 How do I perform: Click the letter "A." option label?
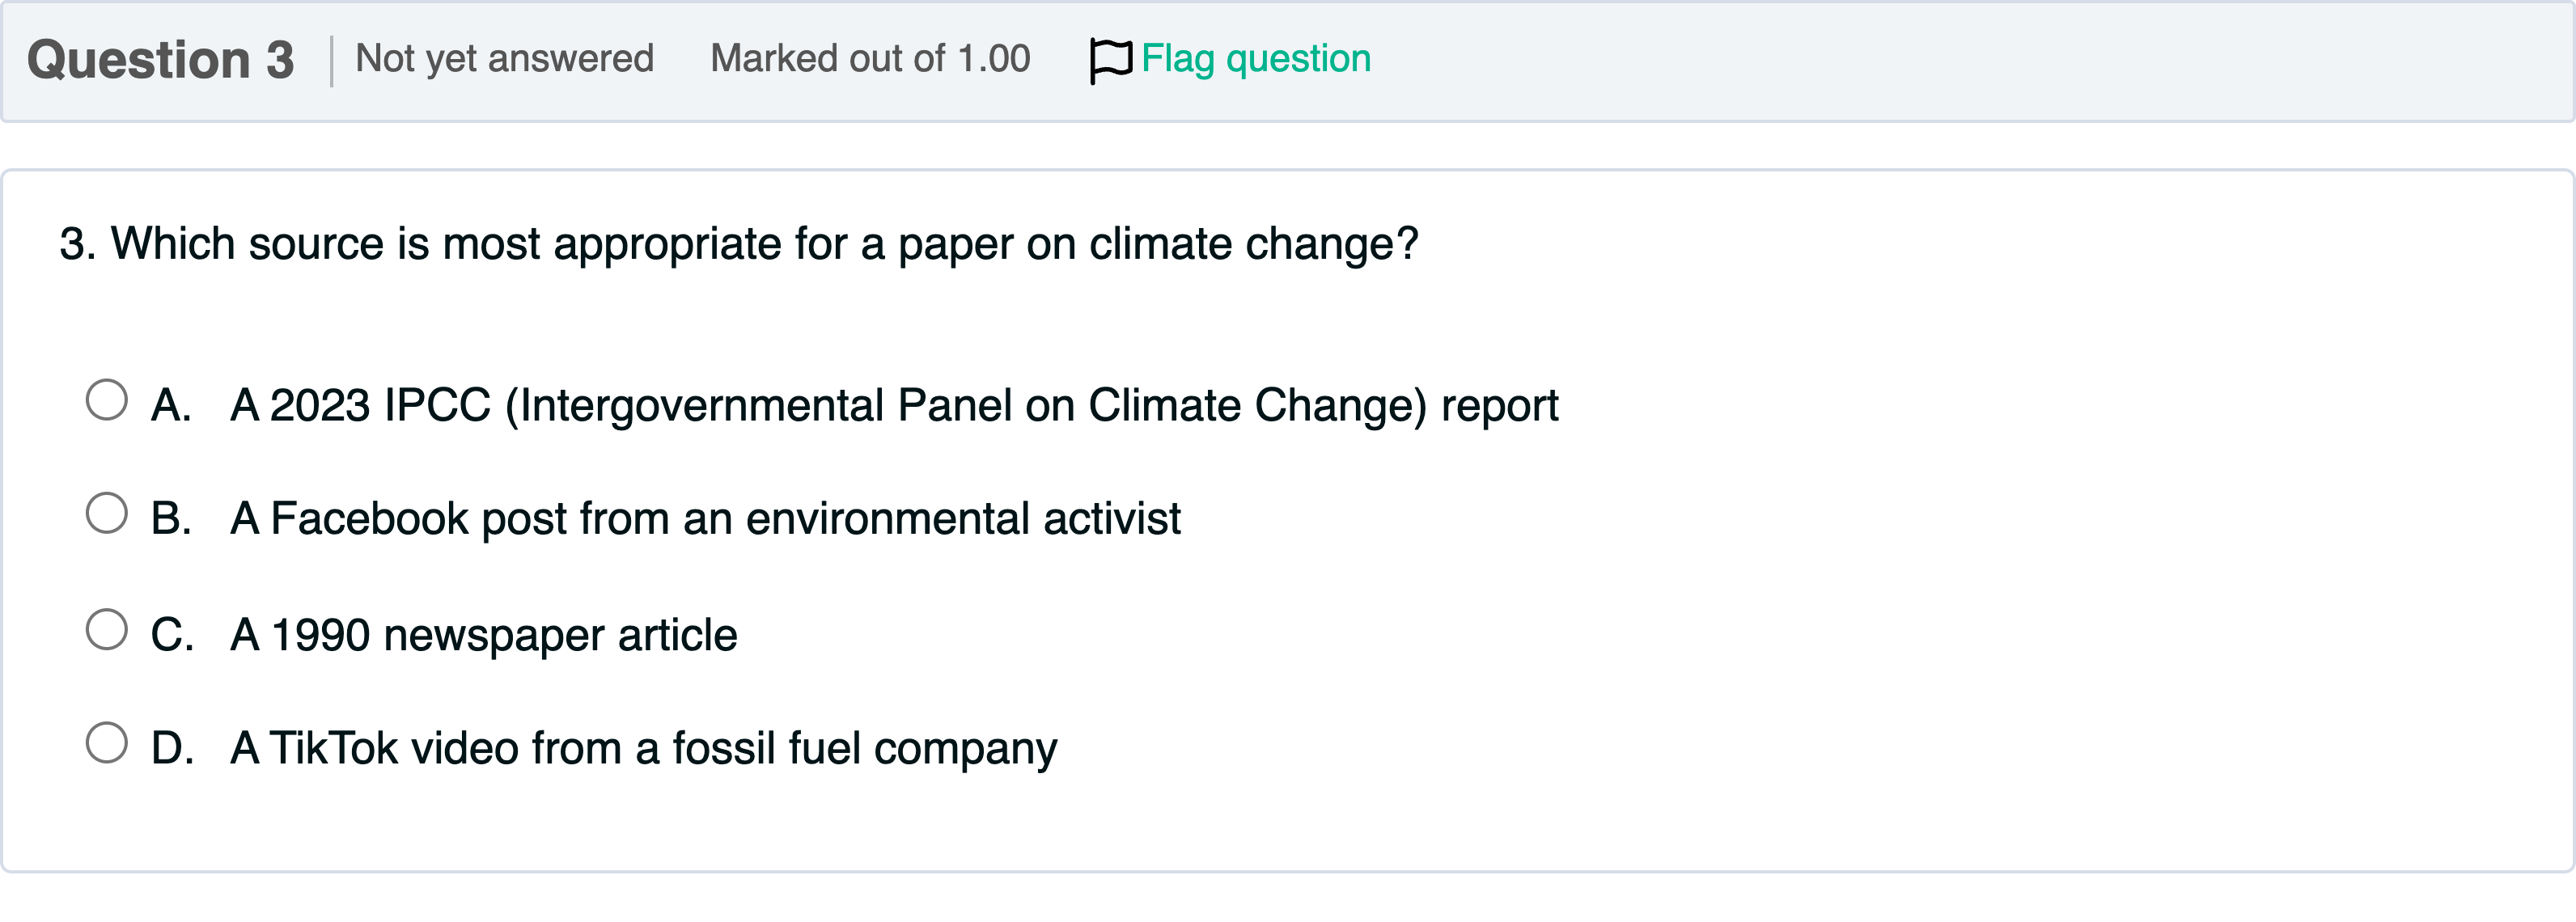[171, 406]
